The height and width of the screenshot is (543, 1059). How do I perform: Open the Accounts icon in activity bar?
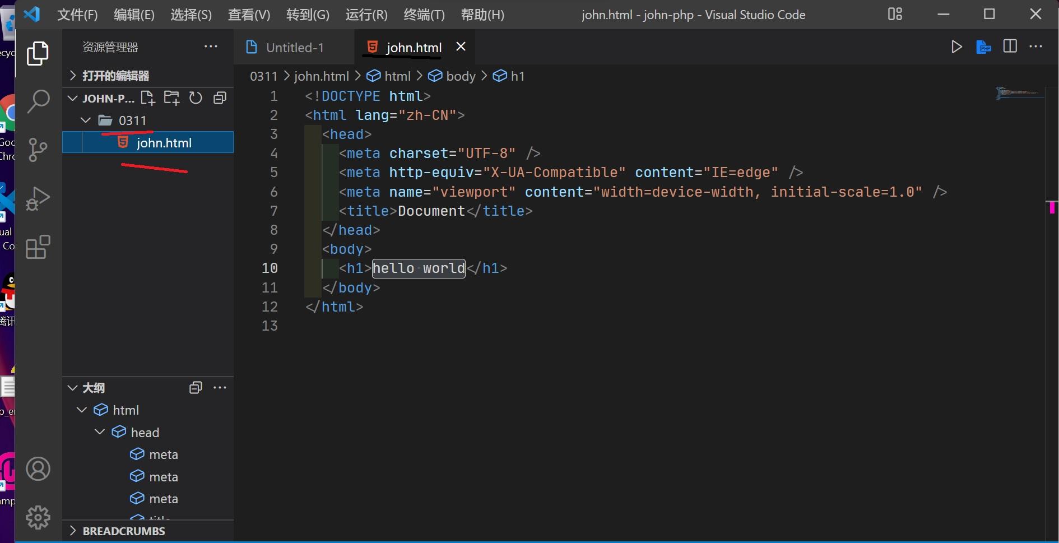click(38, 469)
